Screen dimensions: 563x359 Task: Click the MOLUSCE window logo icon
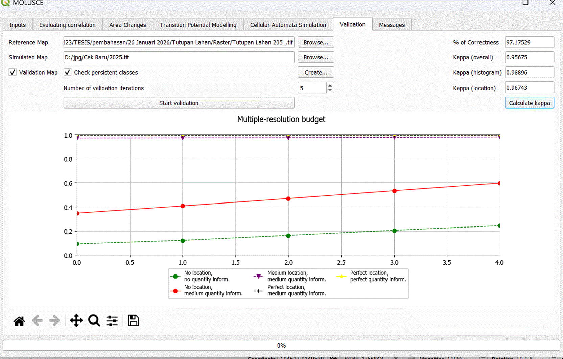coord(5,3)
